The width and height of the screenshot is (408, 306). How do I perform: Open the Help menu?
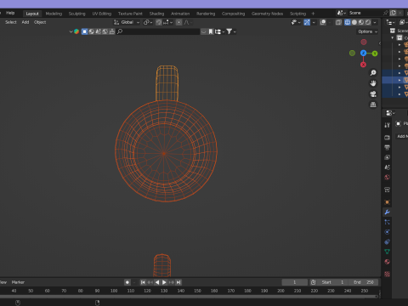(10, 13)
